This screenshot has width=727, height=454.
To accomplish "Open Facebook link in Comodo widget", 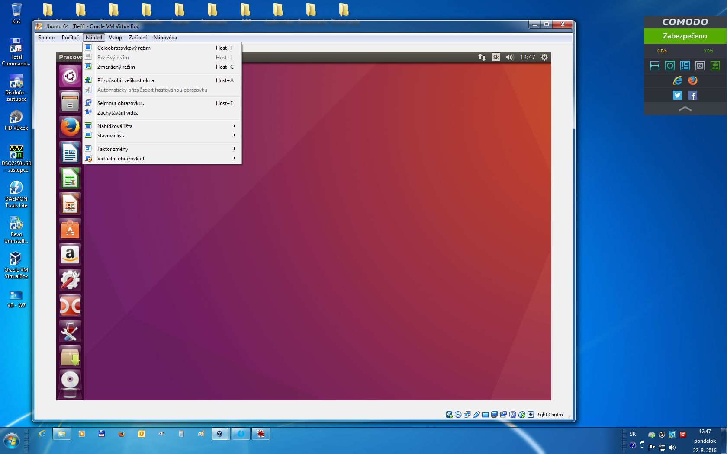I will (693, 96).
